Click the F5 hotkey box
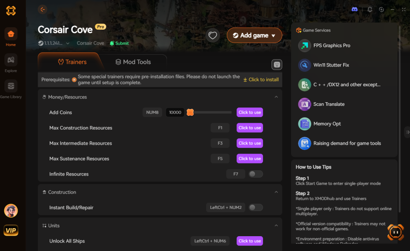Screen dimensions: 410x251 click(220, 159)
